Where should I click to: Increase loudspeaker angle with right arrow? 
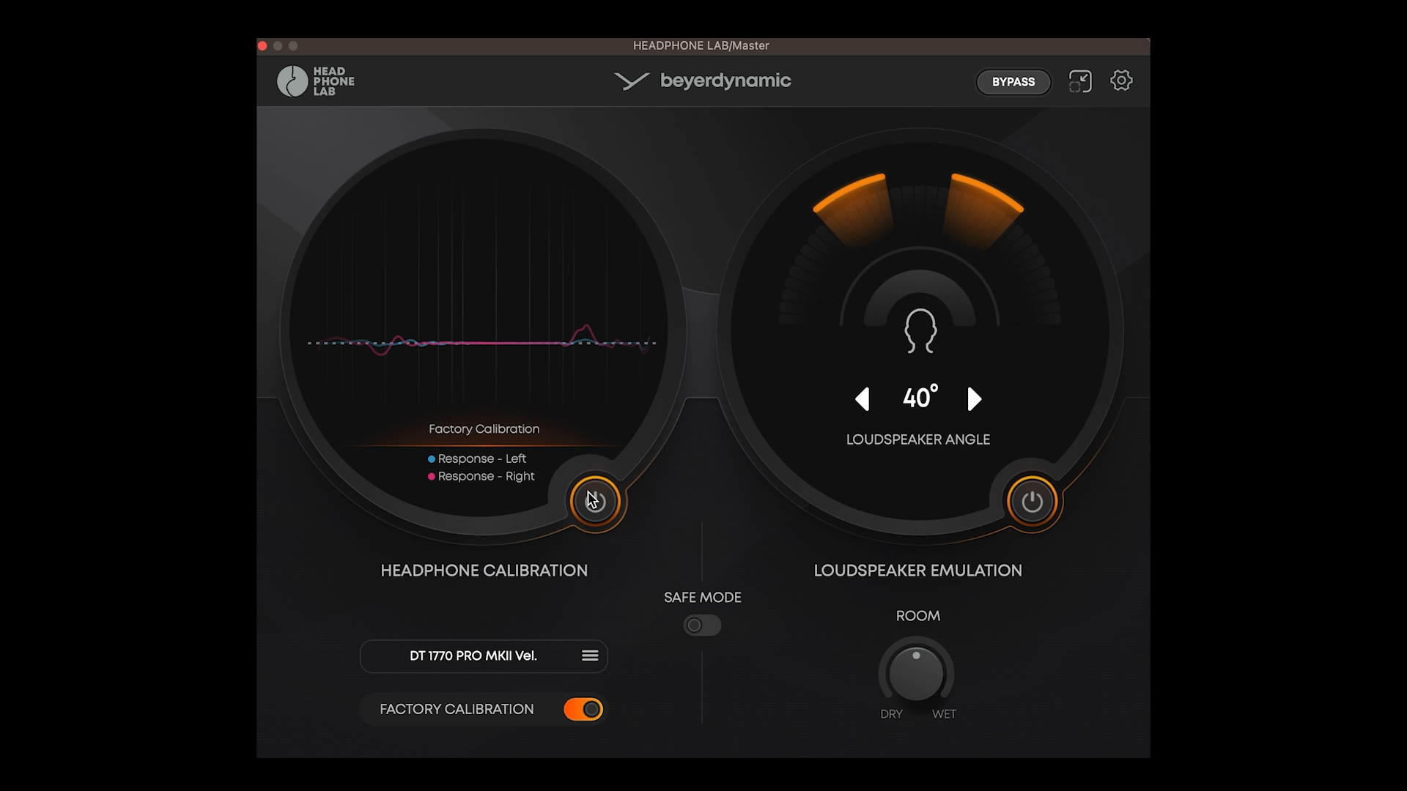974,399
